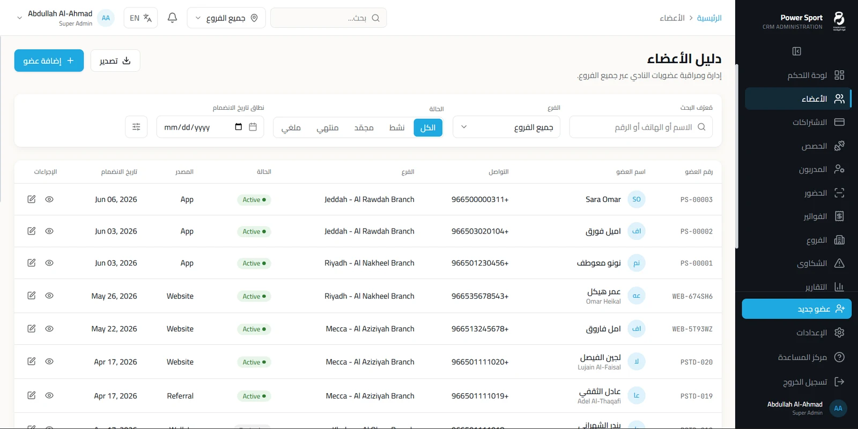Screen dimensions: 858x429
Task: Open the branch filter dropdown
Action: [x=506, y=127]
